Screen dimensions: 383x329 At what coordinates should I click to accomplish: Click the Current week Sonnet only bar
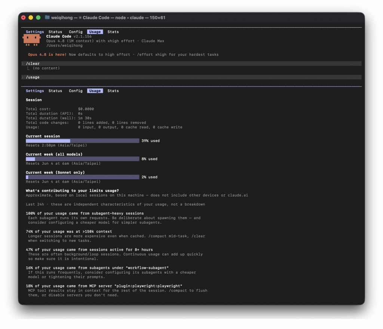tap(83, 177)
